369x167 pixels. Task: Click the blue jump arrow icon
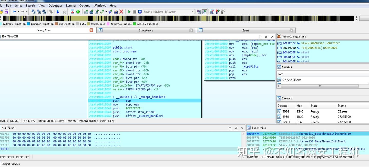[58, 12]
